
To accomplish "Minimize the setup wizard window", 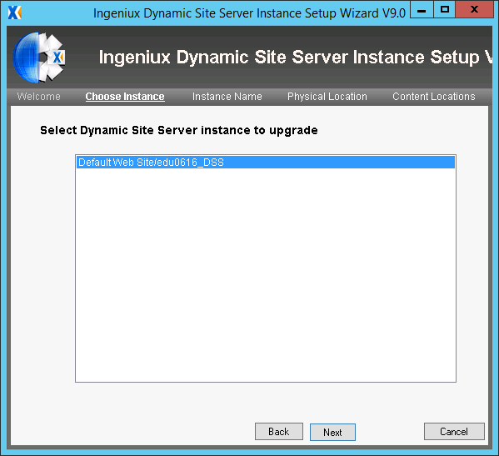I will tap(422, 9).
